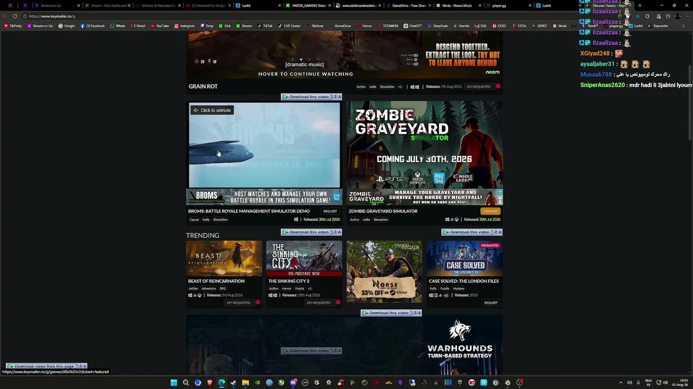Open the Zombie Graveyard Simulator trailer thumbnail
693x389 pixels.
click(x=424, y=144)
